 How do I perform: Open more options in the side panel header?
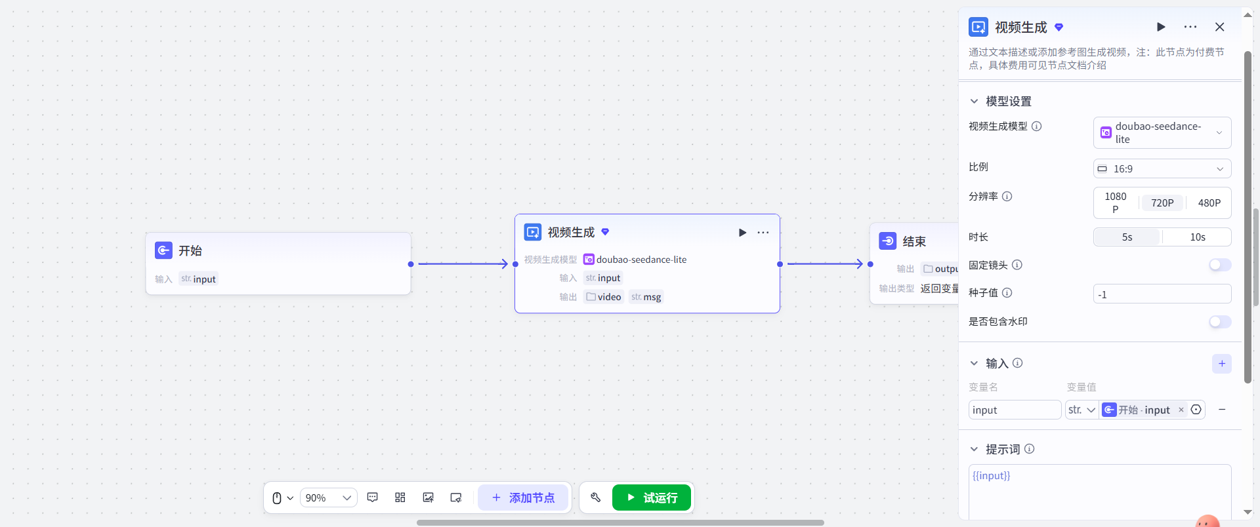tap(1190, 27)
